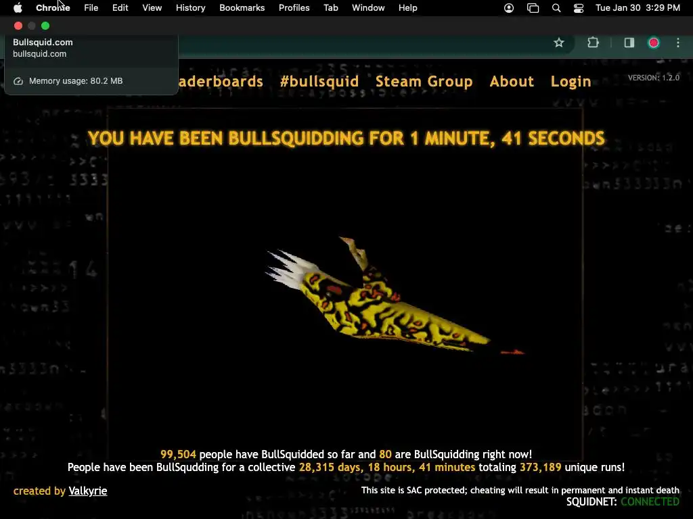Screen dimensions: 693x519
Task: Open the Bookmarks menu
Action: pyautogui.click(x=242, y=8)
